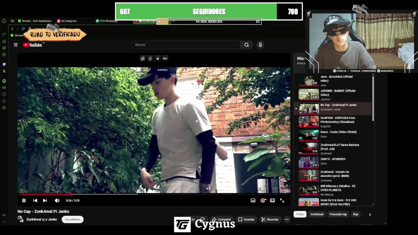The image size is (418, 235).
Task: Open the YouTube hamburger guide menu
Action: click(16, 45)
